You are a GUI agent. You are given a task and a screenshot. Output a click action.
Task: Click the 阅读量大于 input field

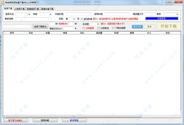tap(150, 14)
